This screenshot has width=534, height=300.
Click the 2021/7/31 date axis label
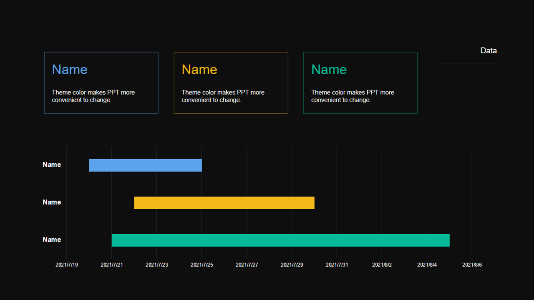tap(337, 265)
